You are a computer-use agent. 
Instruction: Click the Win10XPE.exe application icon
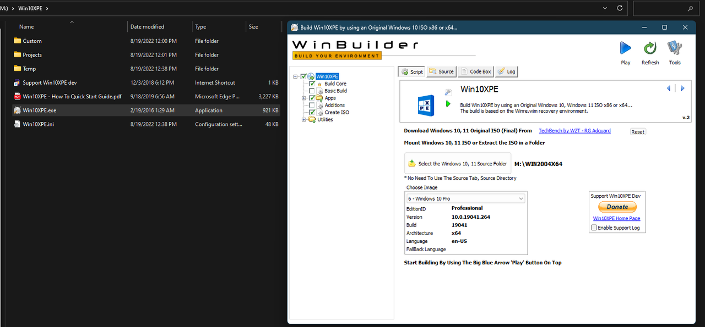coord(17,110)
